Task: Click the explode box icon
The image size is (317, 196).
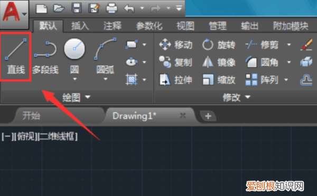Action: [306, 62]
